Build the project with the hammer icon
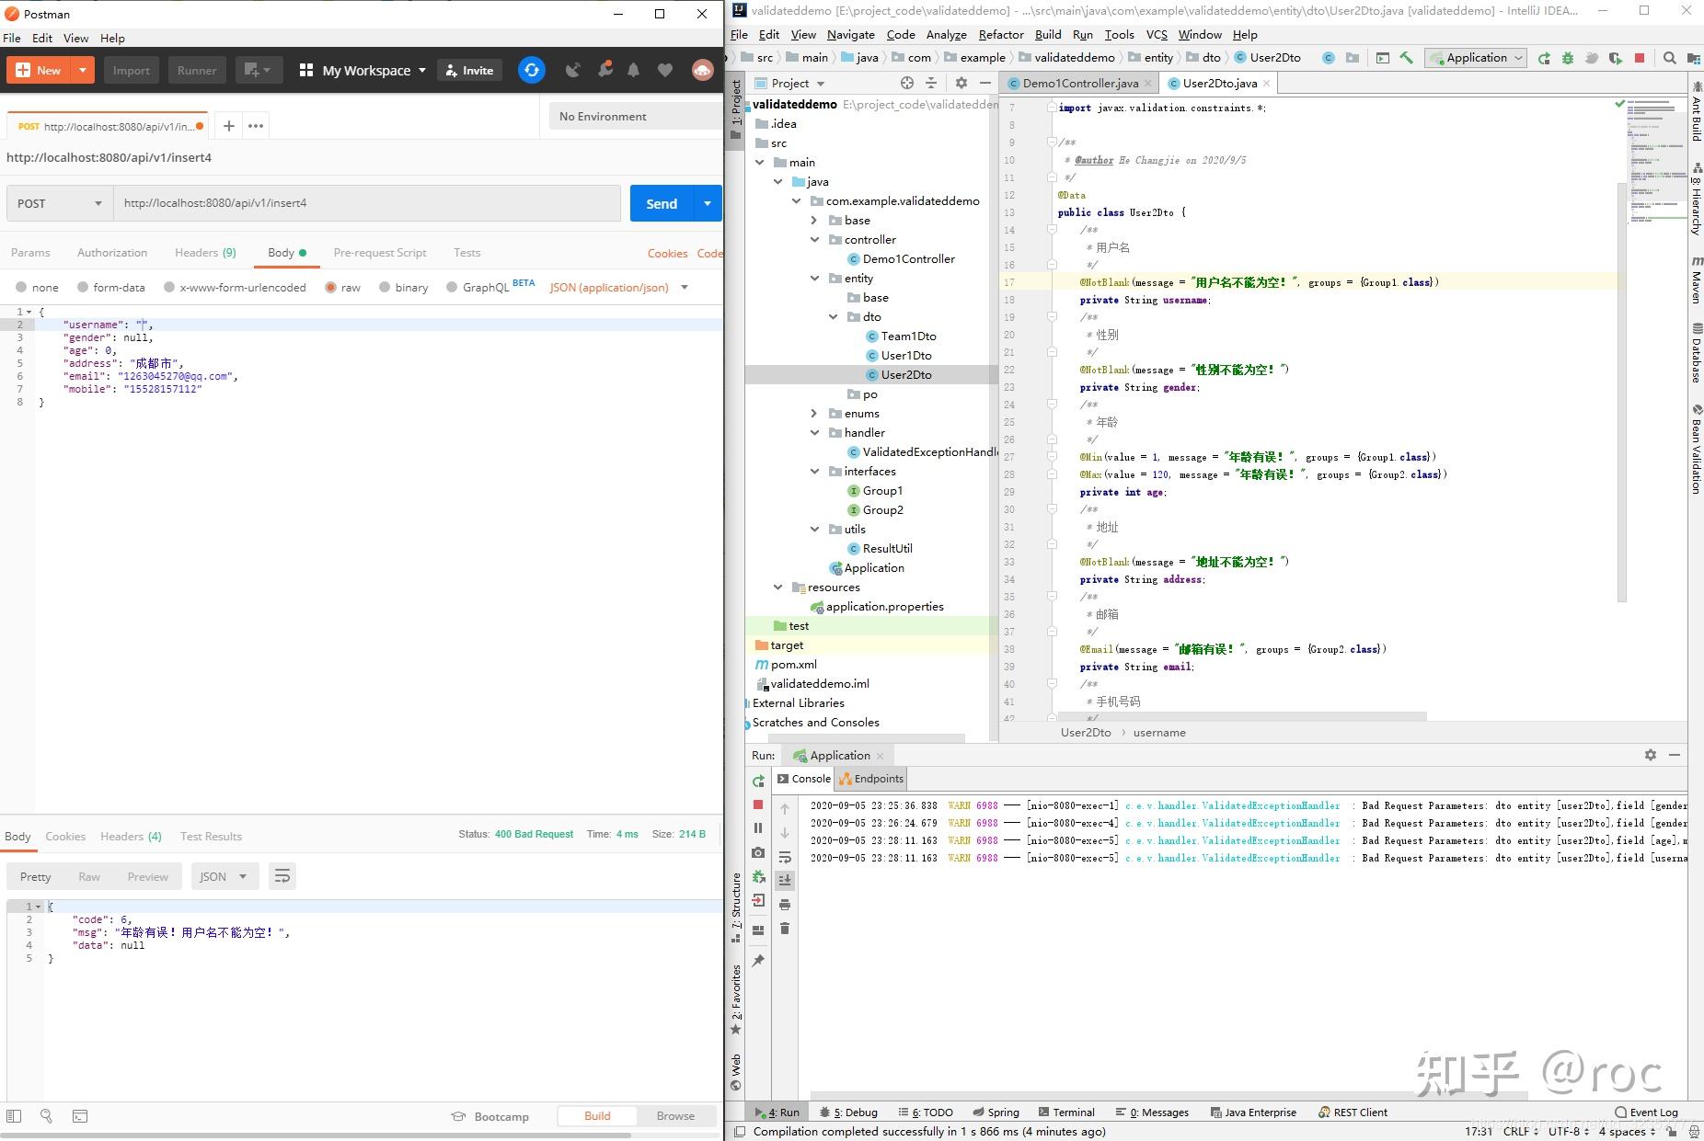The image size is (1704, 1141). click(1407, 58)
